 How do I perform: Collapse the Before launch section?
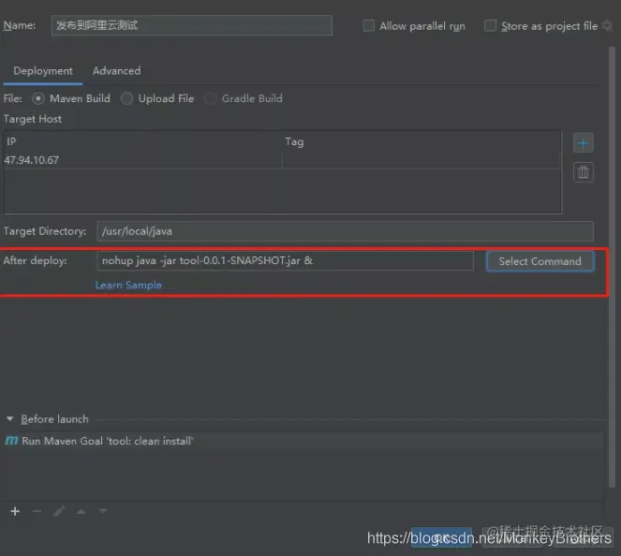[10, 418]
